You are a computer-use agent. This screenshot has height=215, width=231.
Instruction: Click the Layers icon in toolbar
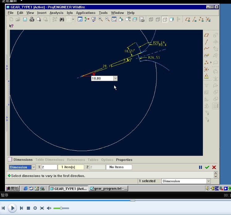pos(135,19)
